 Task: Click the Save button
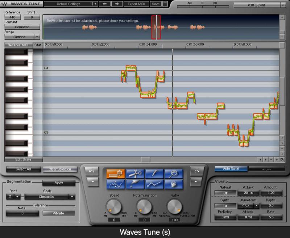[156, 4]
